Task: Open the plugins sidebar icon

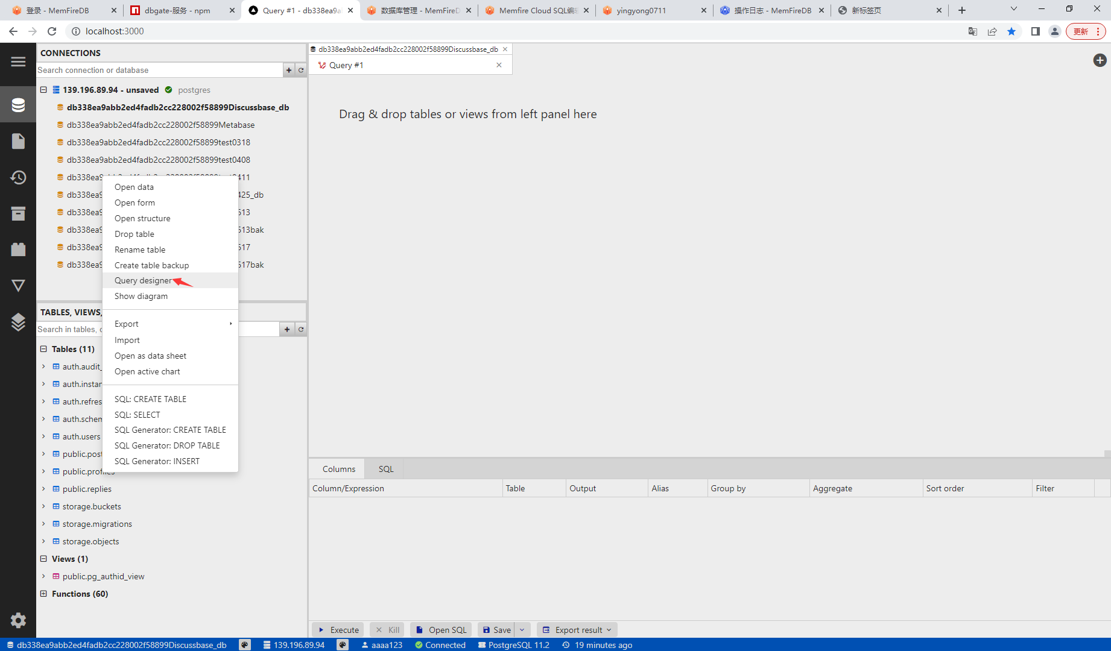Action: 18,250
